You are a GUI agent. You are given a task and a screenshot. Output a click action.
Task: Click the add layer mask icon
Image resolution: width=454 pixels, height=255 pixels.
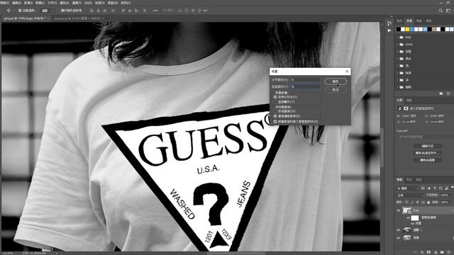[x=428, y=252]
